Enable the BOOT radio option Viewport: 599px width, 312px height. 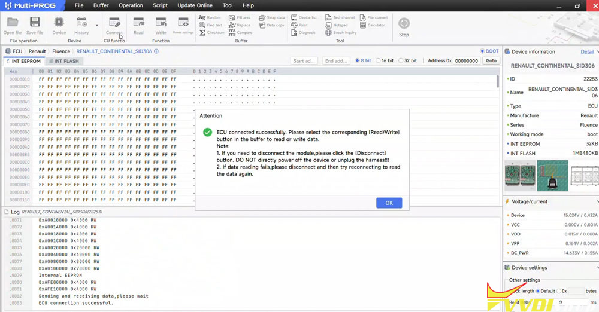482,51
